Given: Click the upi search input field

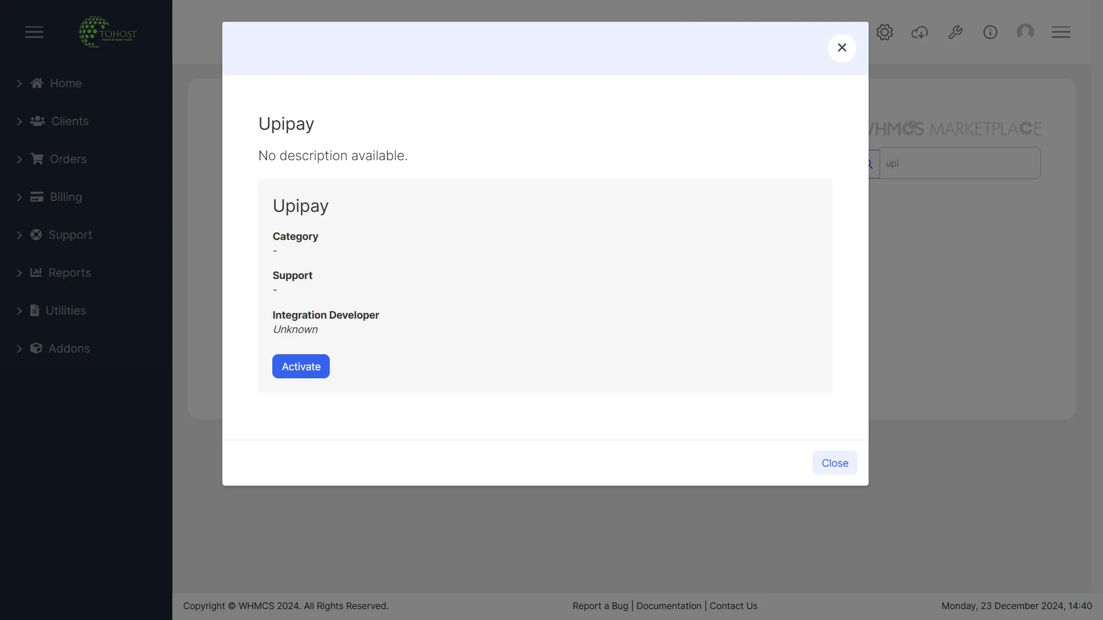Looking at the screenshot, I should pos(961,163).
